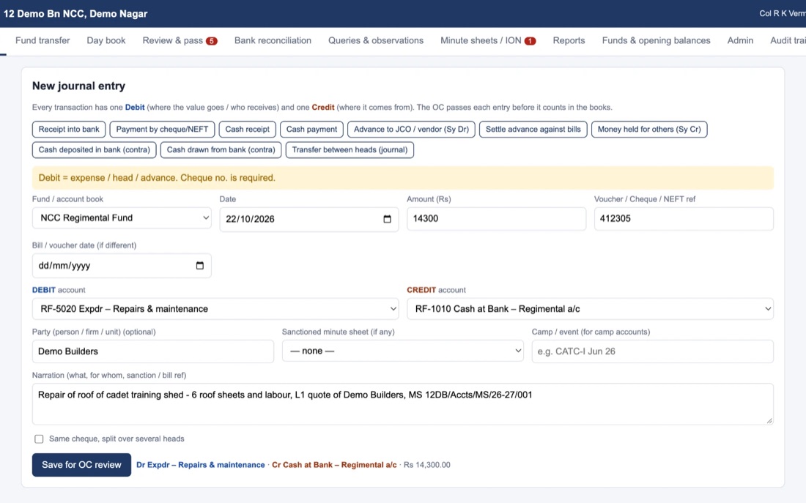Open the Admin tab
This screenshot has width=806, height=503.
tap(740, 40)
